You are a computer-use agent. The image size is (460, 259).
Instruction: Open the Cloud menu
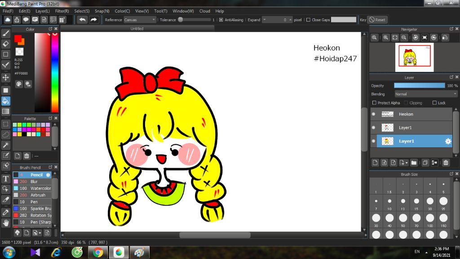(x=204, y=11)
